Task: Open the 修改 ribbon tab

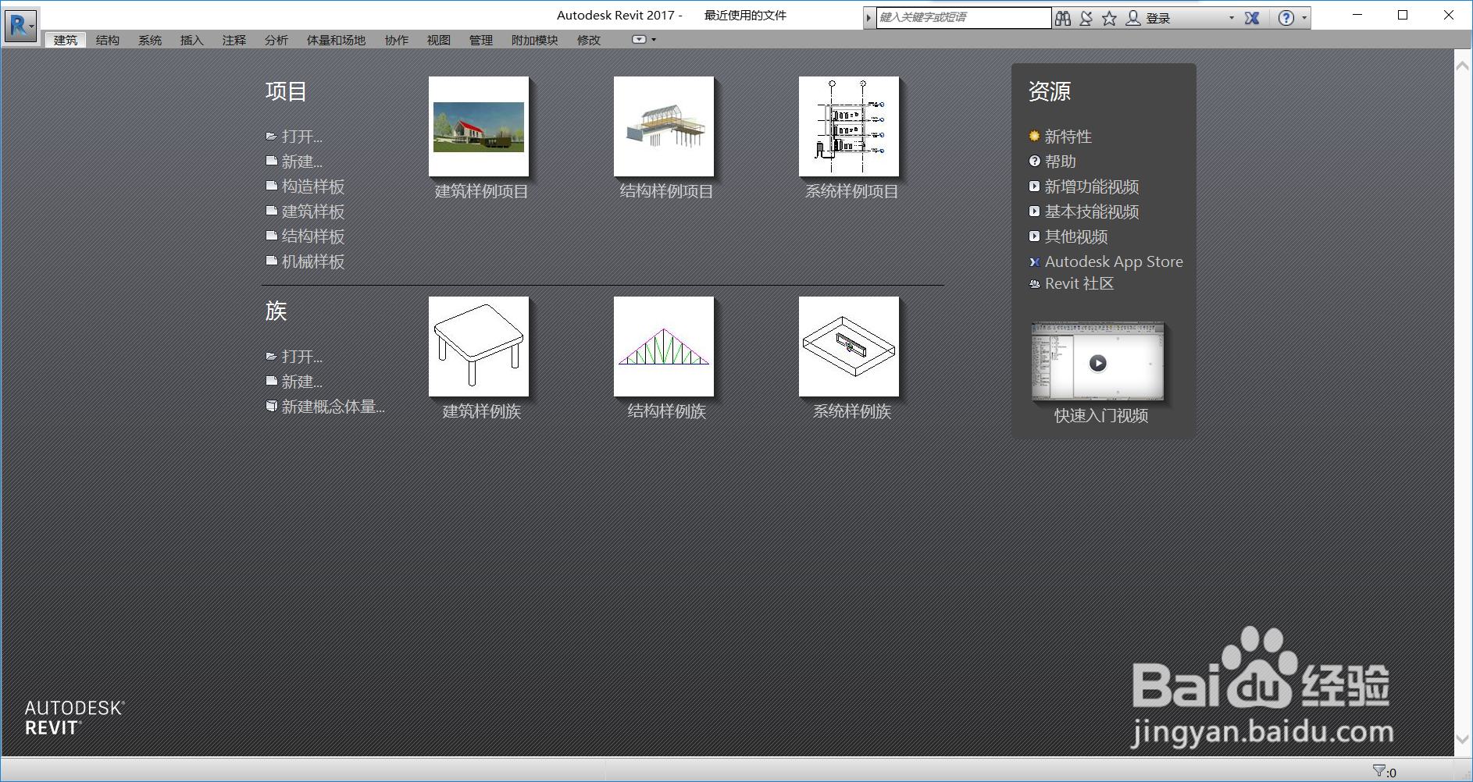Action: [x=589, y=40]
